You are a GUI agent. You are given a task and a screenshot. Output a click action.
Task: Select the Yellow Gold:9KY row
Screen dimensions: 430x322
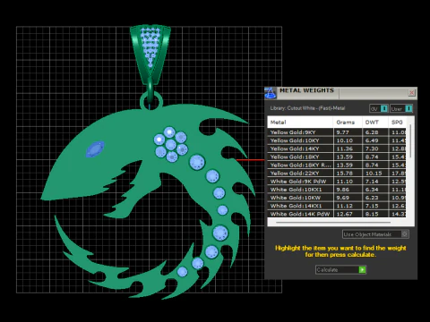(x=337, y=132)
